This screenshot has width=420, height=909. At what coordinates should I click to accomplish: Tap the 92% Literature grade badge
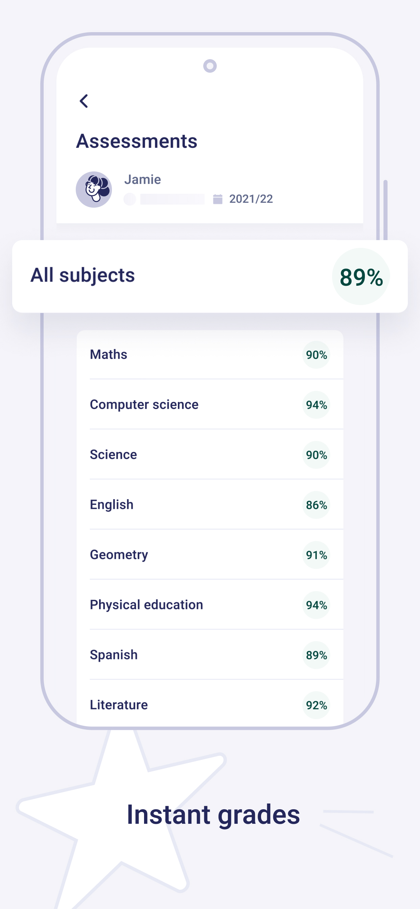316,705
